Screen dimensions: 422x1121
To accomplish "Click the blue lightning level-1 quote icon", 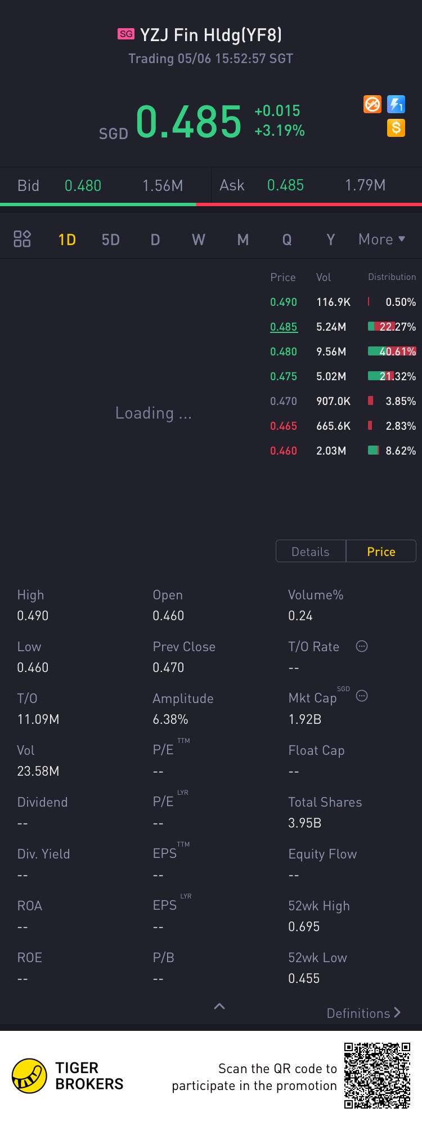I will pyautogui.click(x=396, y=104).
